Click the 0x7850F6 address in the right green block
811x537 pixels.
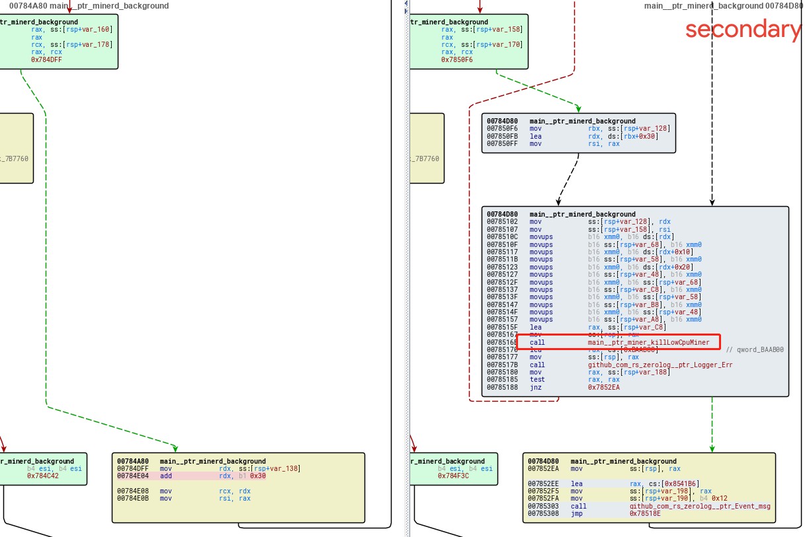coord(457,59)
